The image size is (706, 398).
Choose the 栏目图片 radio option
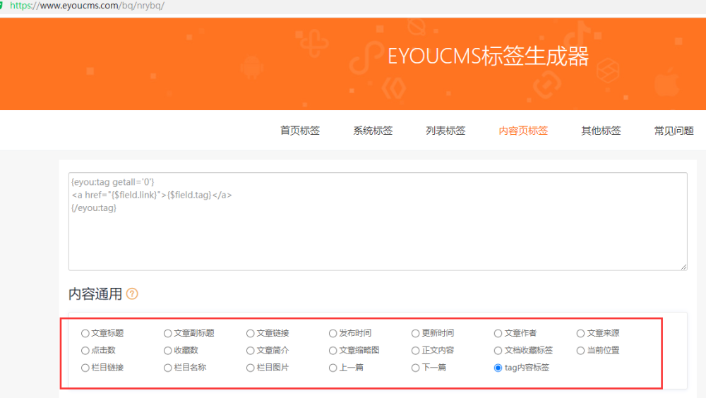point(251,368)
